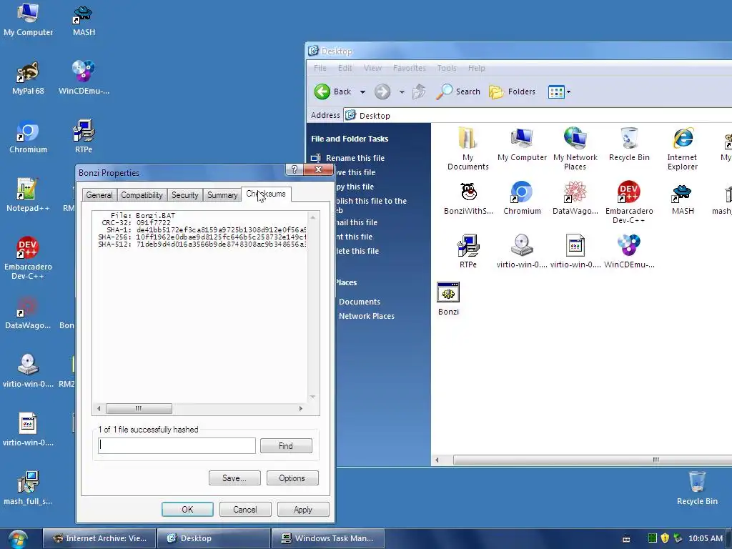This screenshot has height=549, width=732.
Task: Switch to the Security tab in Bonzi Properties
Action: 185,195
